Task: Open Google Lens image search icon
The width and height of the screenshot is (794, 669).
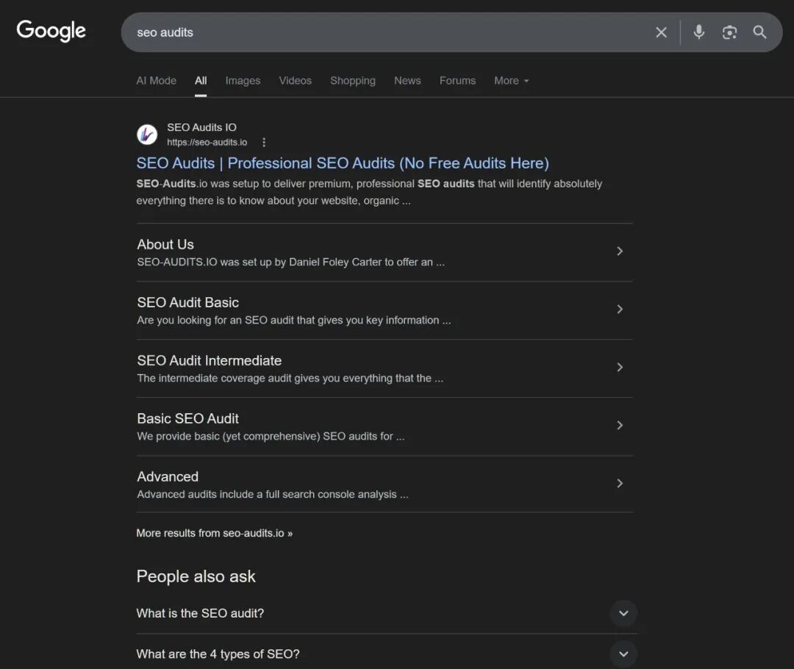Action: pos(729,32)
